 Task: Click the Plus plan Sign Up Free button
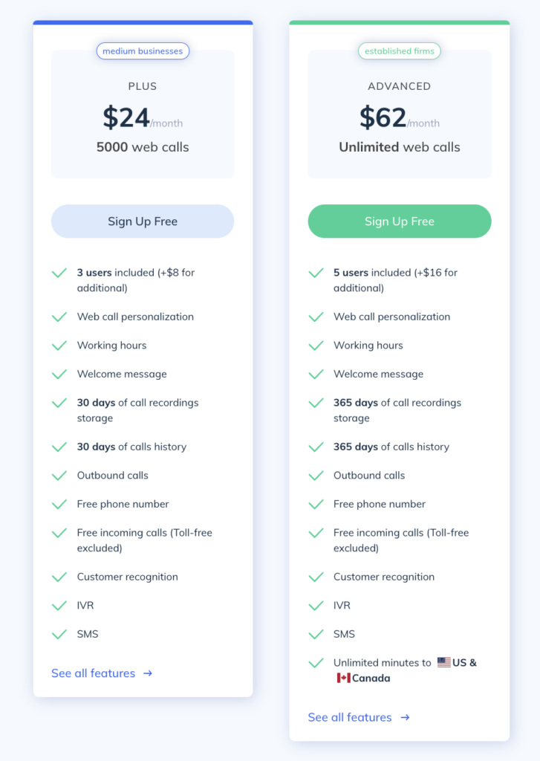[x=143, y=221]
